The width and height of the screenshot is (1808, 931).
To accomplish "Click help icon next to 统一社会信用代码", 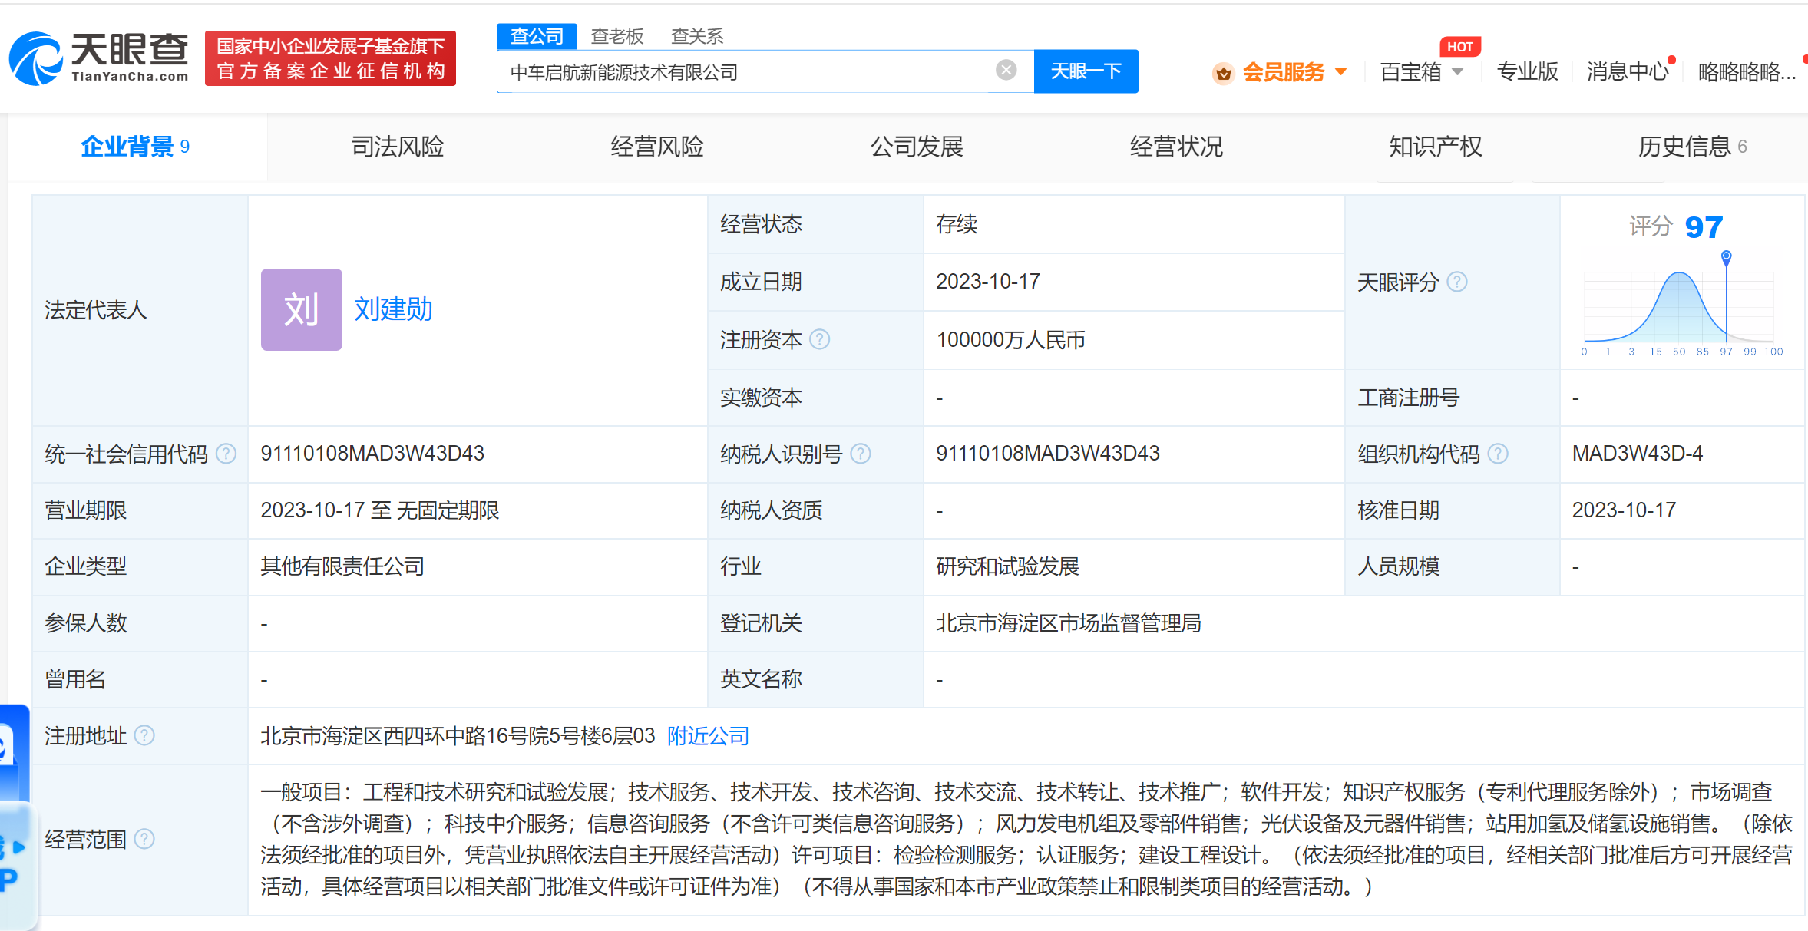I will point(226,454).
